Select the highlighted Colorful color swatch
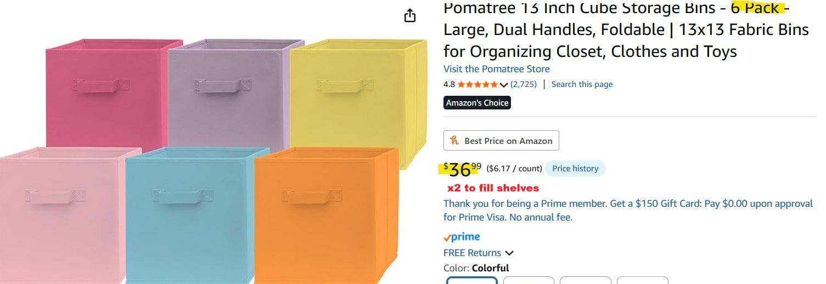 point(472,280)
